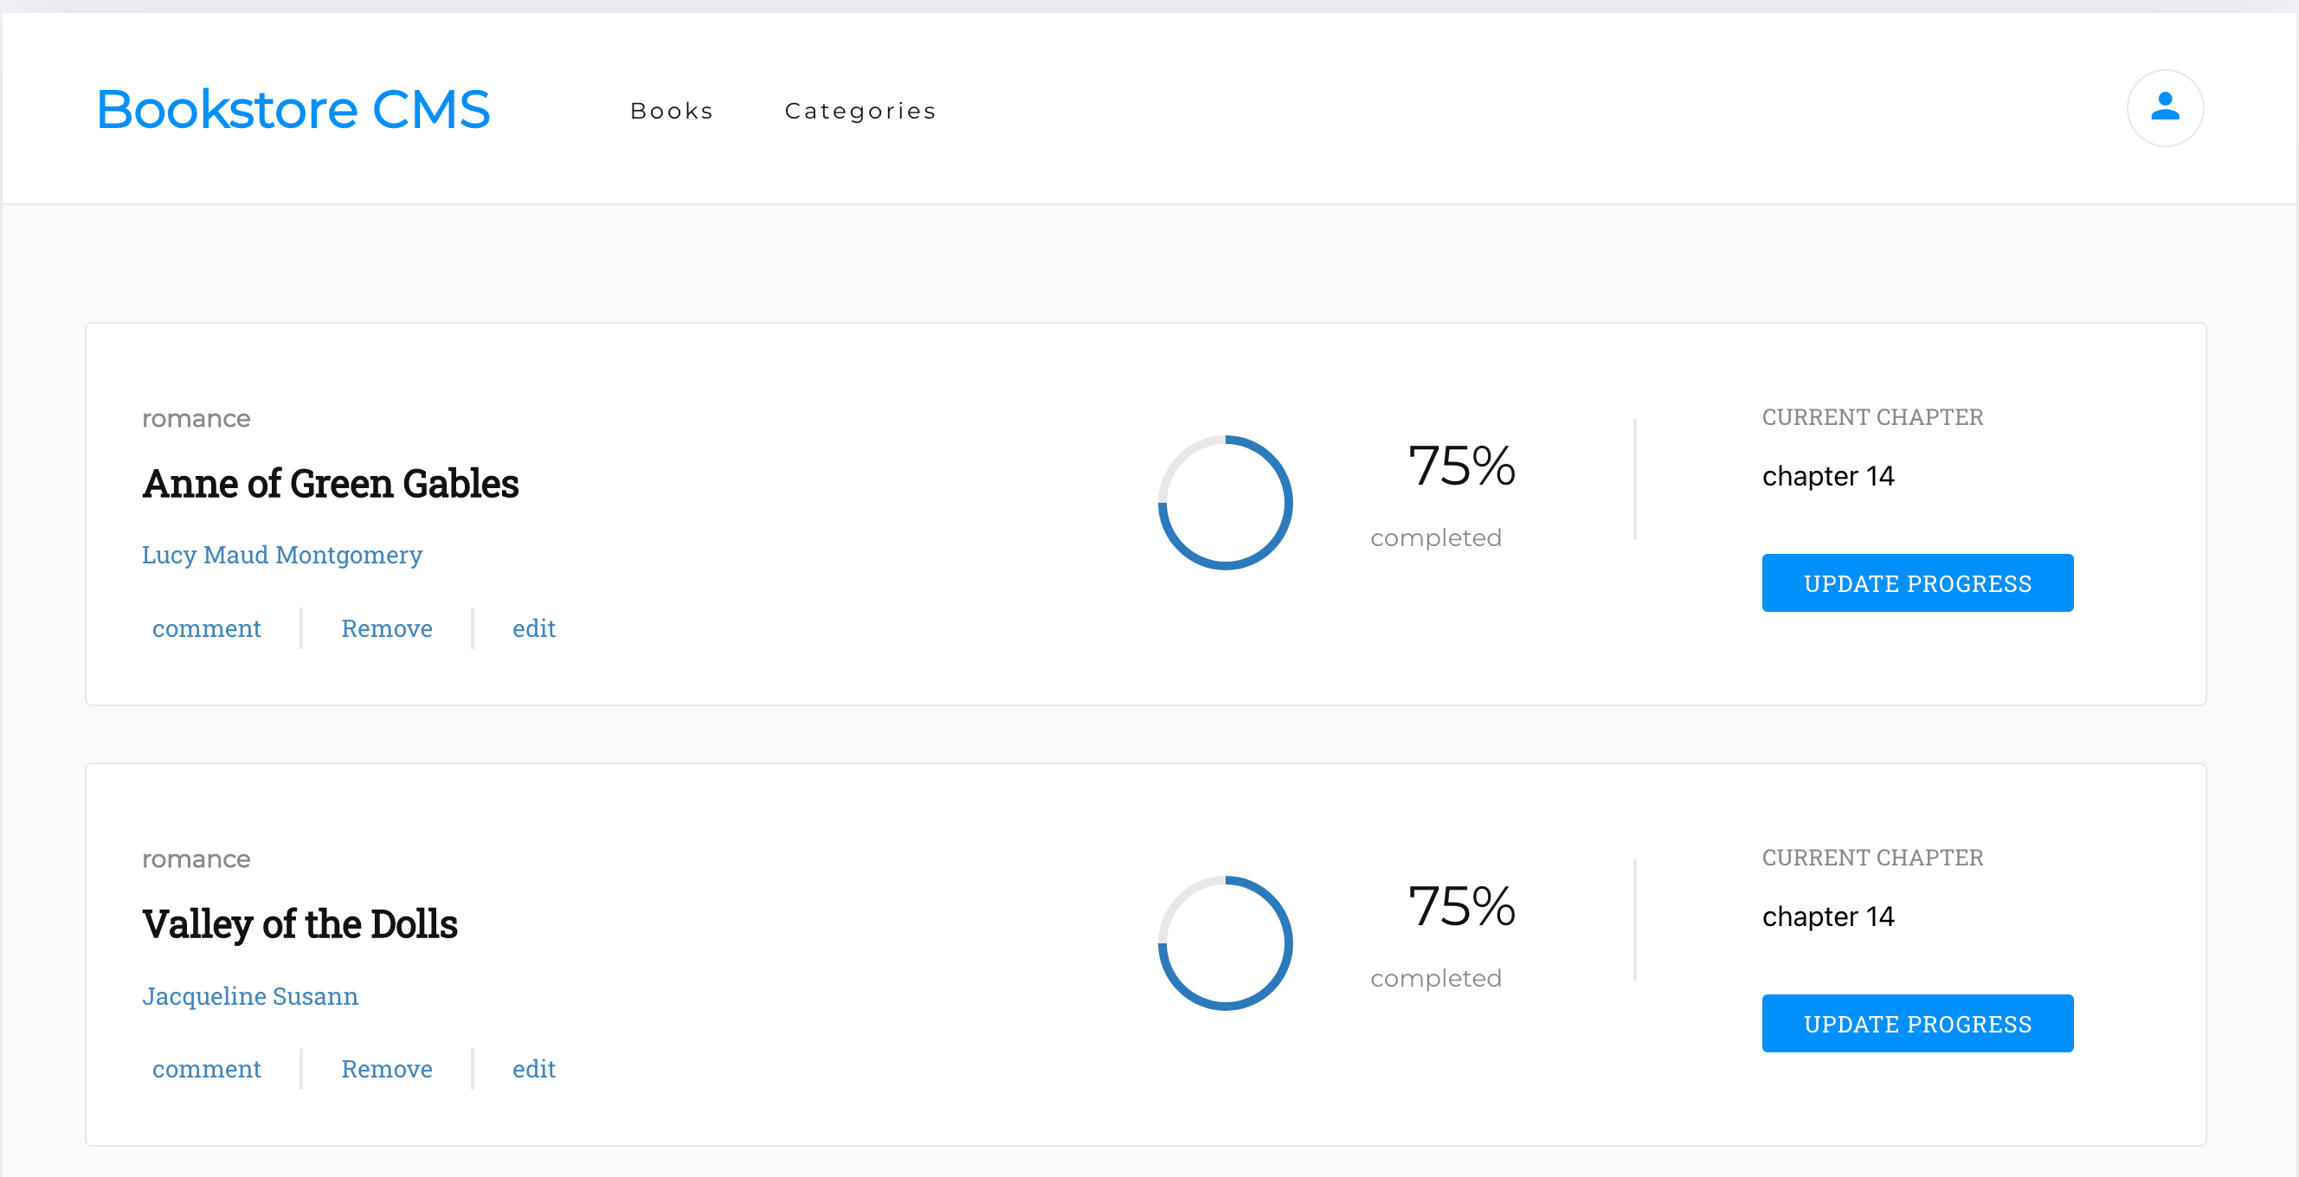
Task: Click author Jacqueline Susann
Action: 250,996
